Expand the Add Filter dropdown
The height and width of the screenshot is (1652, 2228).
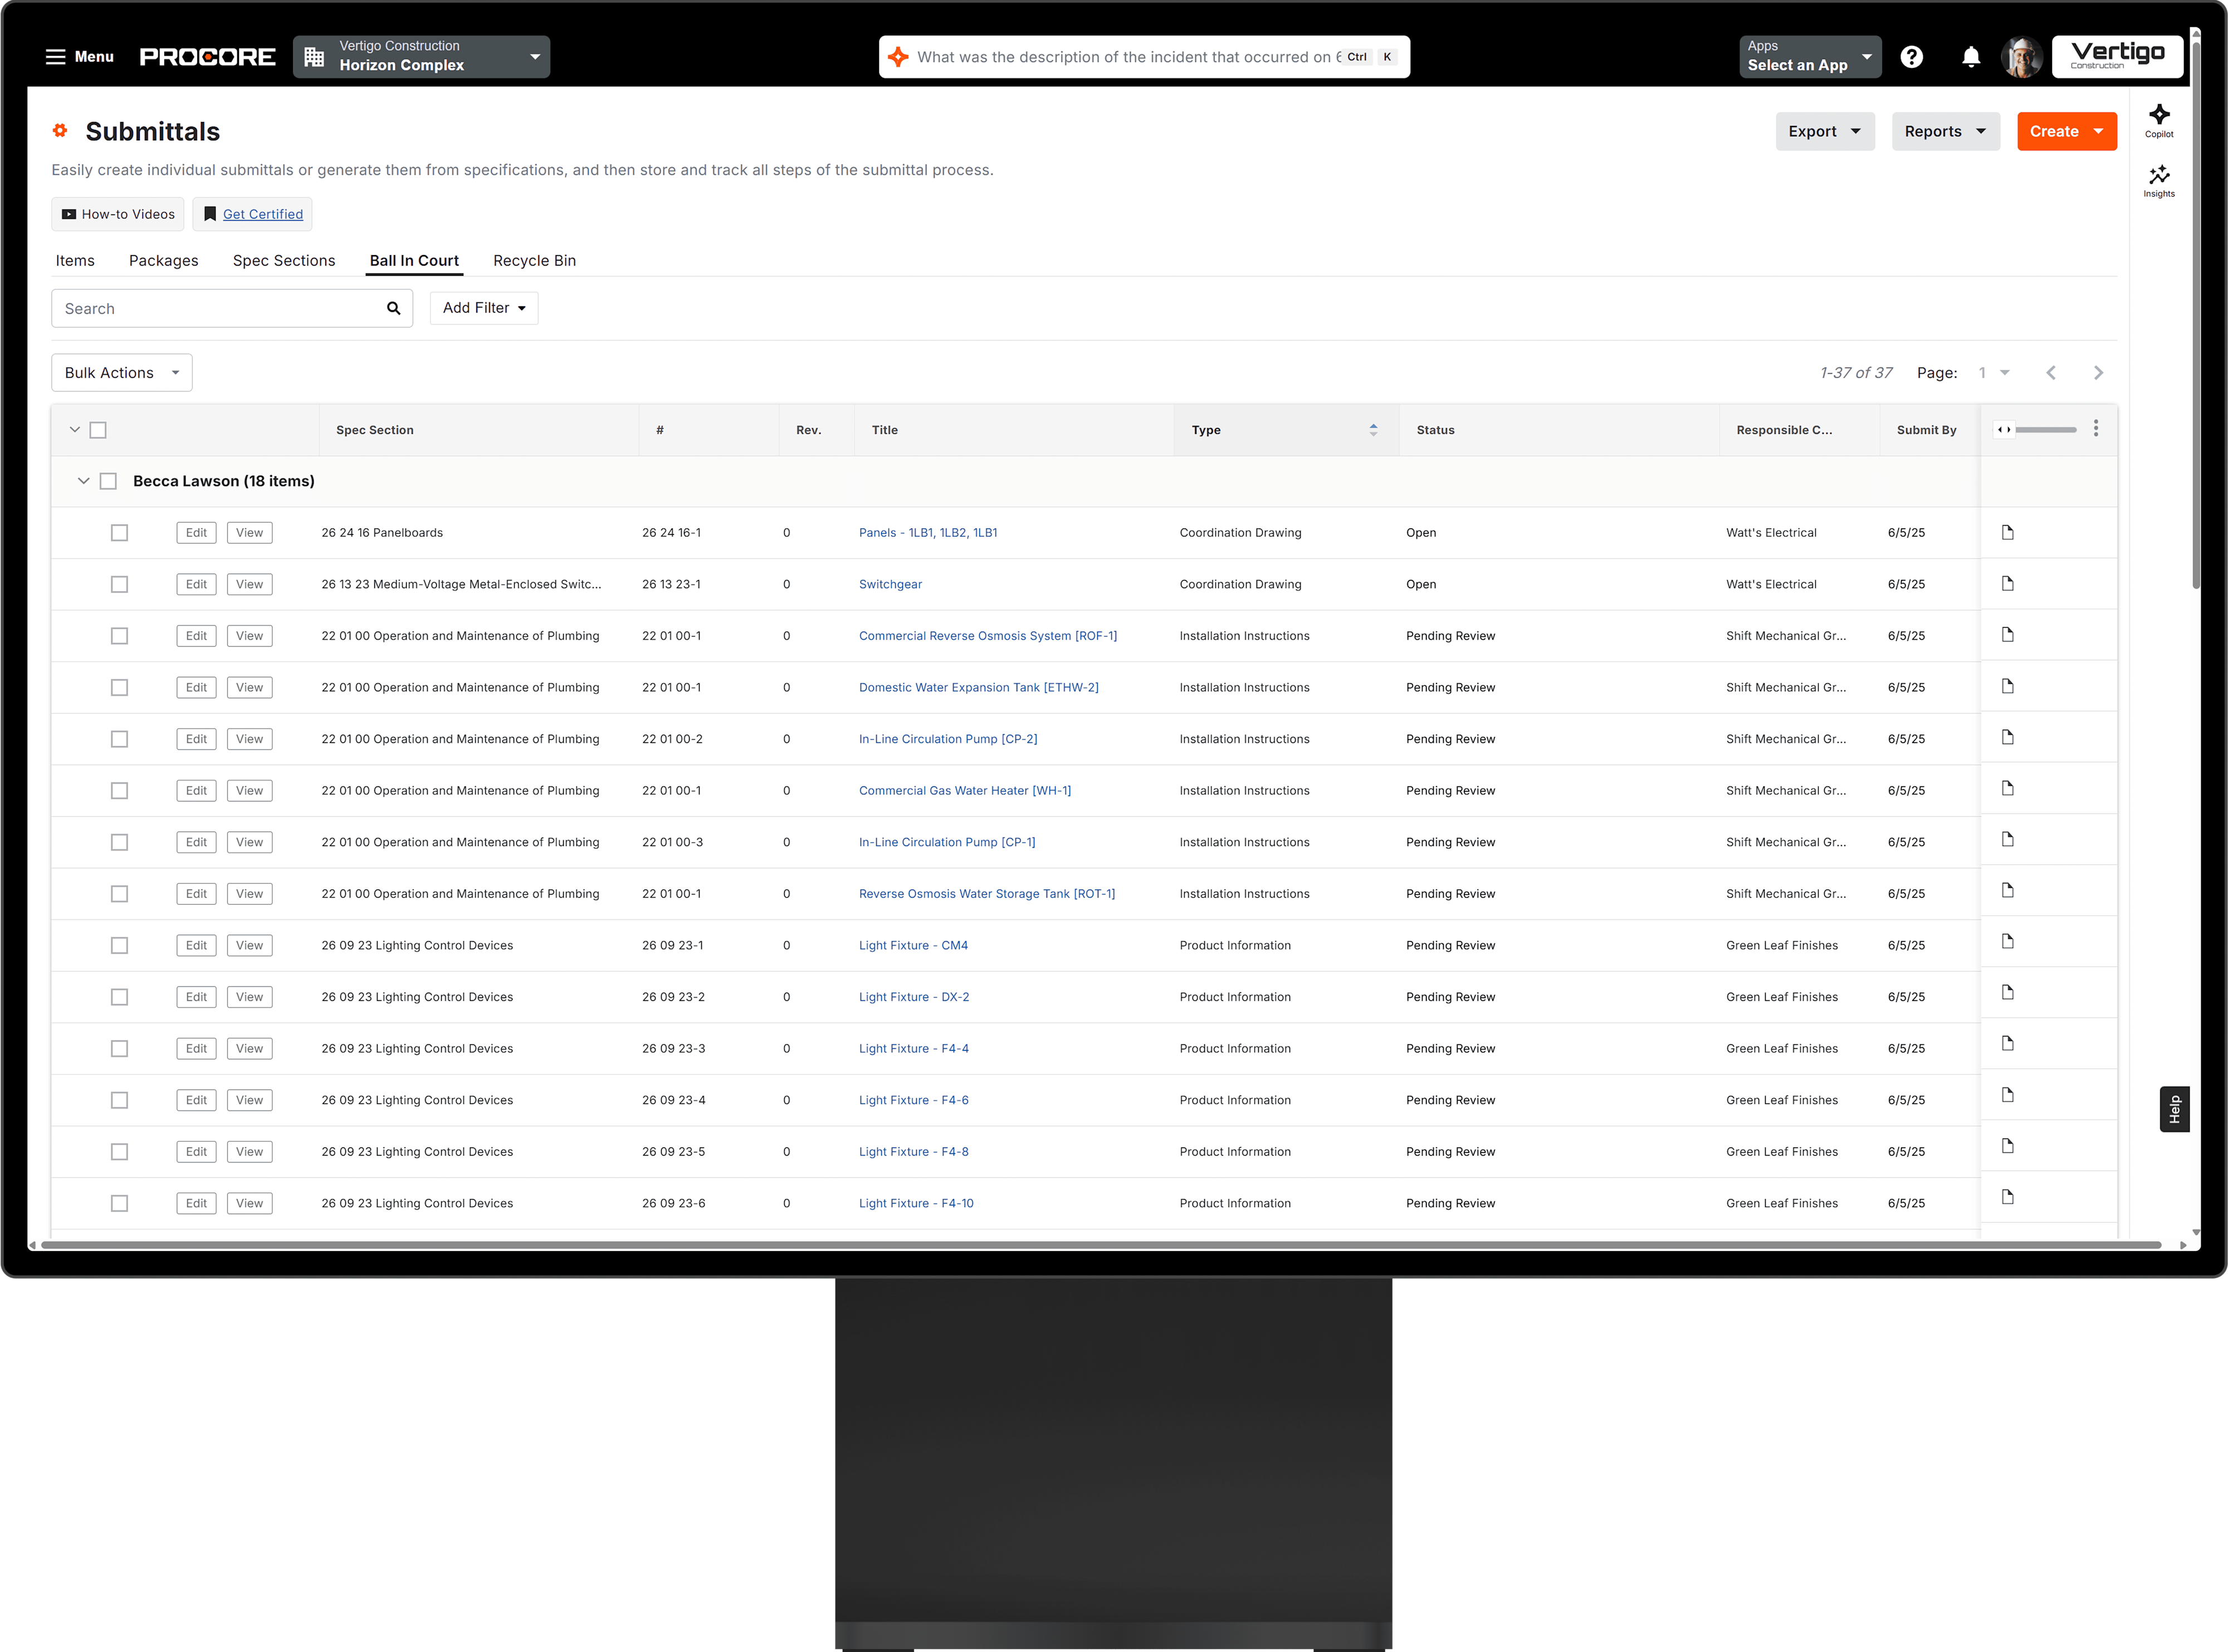point(484,308)
